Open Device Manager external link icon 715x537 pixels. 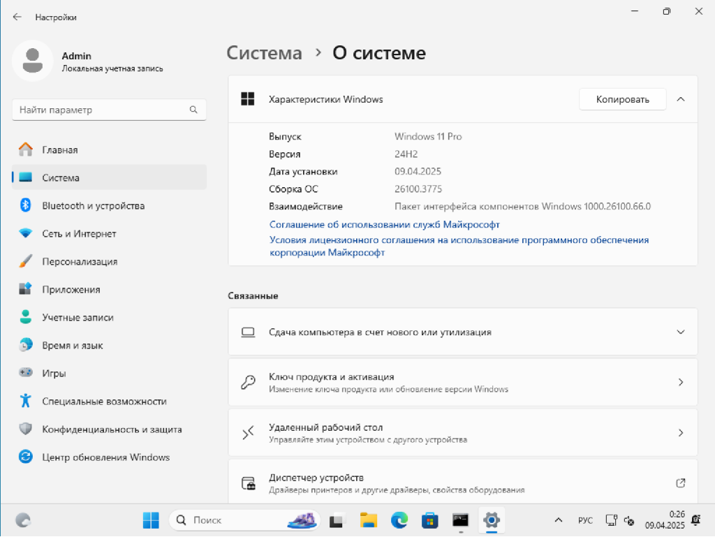pos(681,483)
